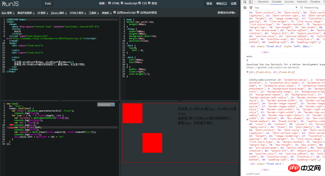The height and width of the screenshot is (176, 325).
Task: Toggle device toolbar icon in DevTools
Action: click(250, 2)
